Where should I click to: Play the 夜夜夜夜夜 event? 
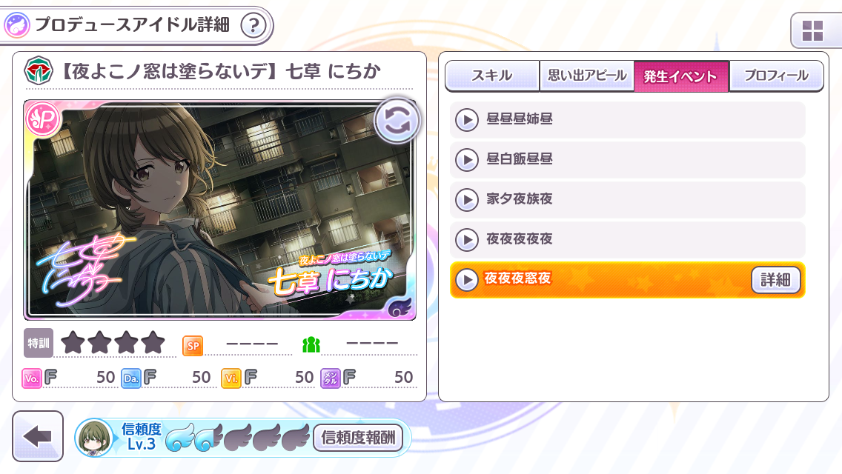click(x=467, y=239)
